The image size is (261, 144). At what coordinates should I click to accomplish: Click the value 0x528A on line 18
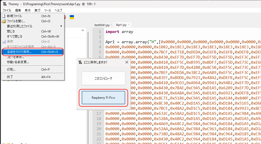[x=161, y=119]
